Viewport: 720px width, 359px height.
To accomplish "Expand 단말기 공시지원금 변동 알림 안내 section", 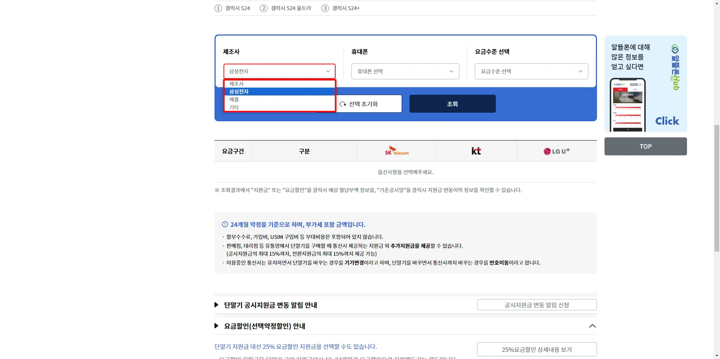I will click(x=270, y=305).
